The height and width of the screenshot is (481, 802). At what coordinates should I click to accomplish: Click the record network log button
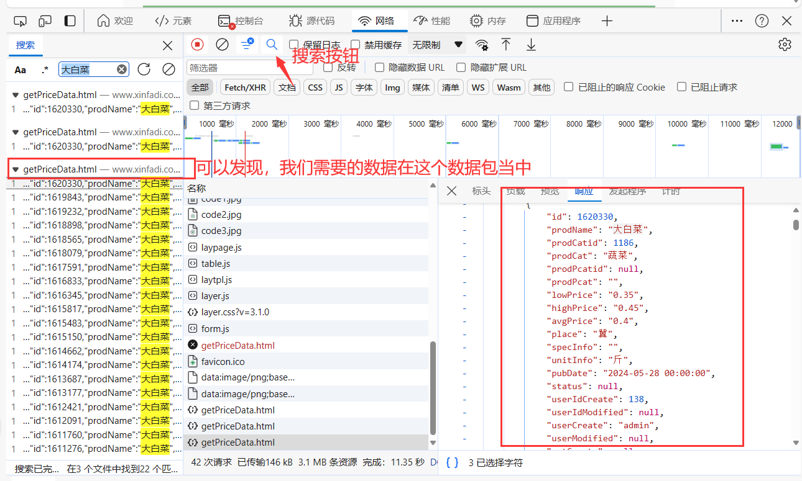click(x=197, y=45)
